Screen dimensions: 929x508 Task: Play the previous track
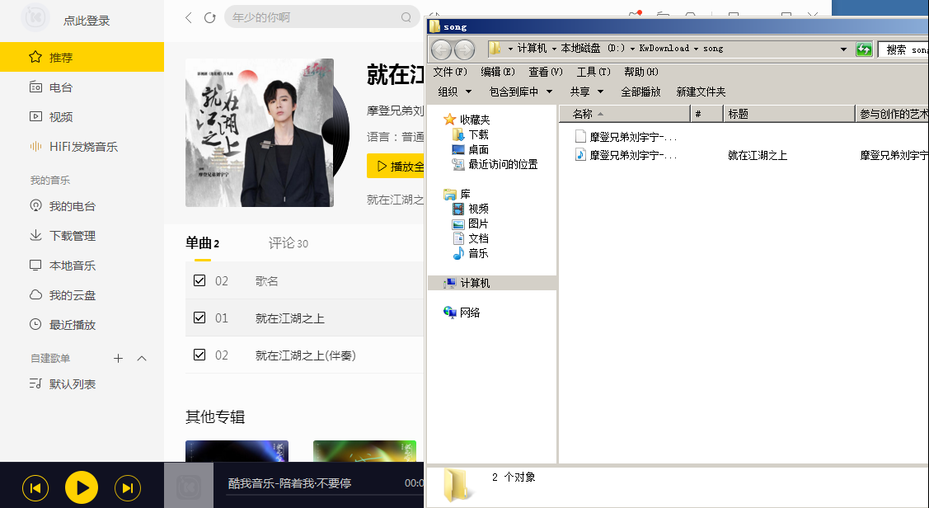pyautogui.click(x=35, y=488)
